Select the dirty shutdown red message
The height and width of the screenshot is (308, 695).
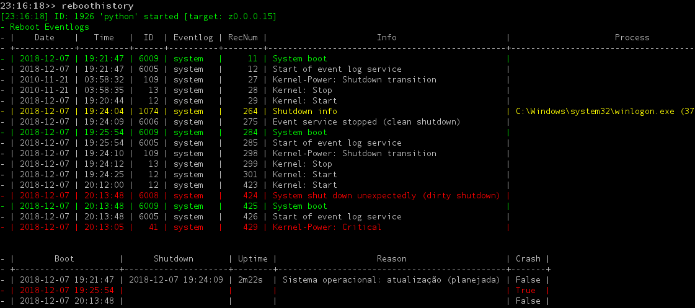click(386, 195)
